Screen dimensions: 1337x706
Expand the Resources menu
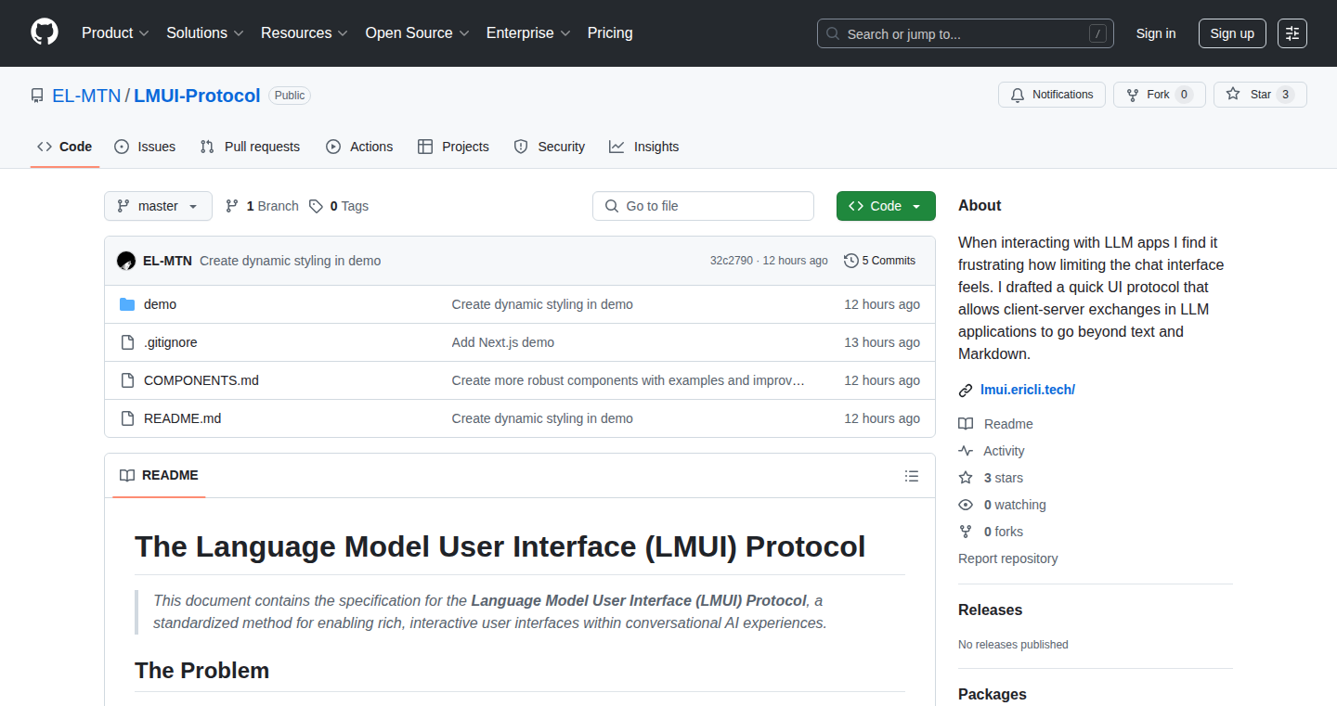pyautogui.click(x=305, y=33)
